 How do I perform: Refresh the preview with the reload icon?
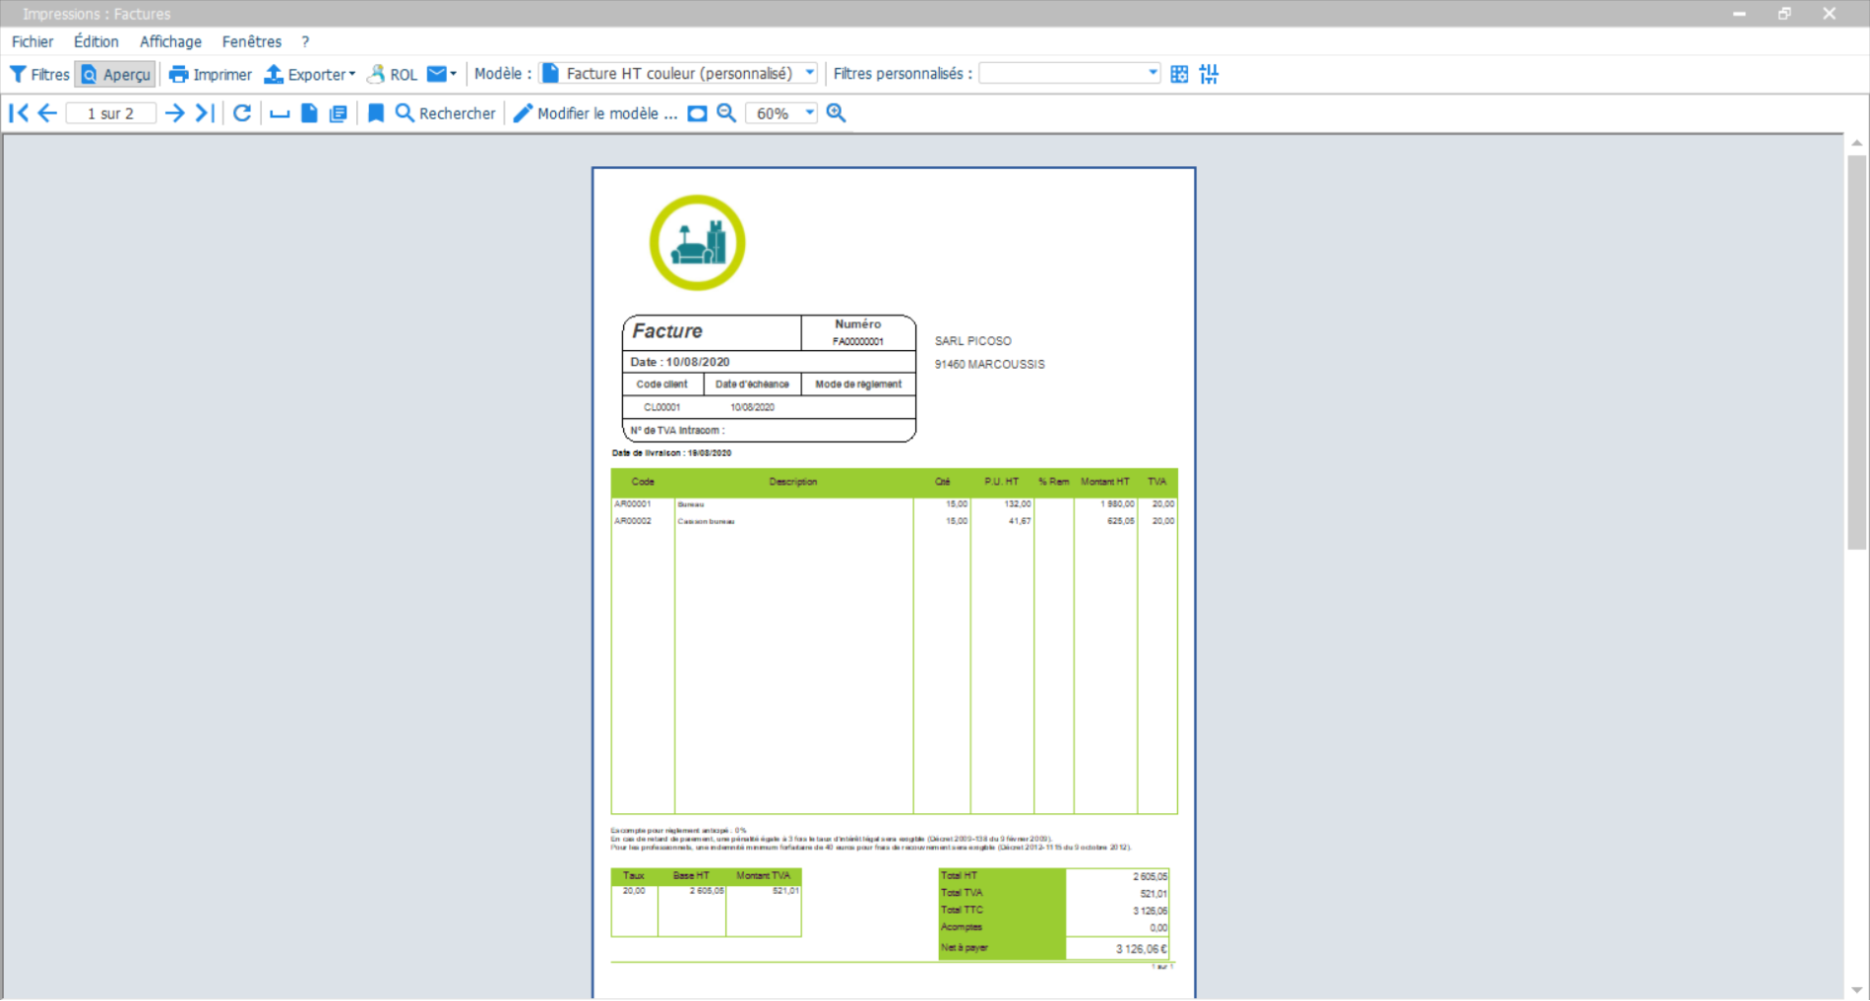(242, 112)
